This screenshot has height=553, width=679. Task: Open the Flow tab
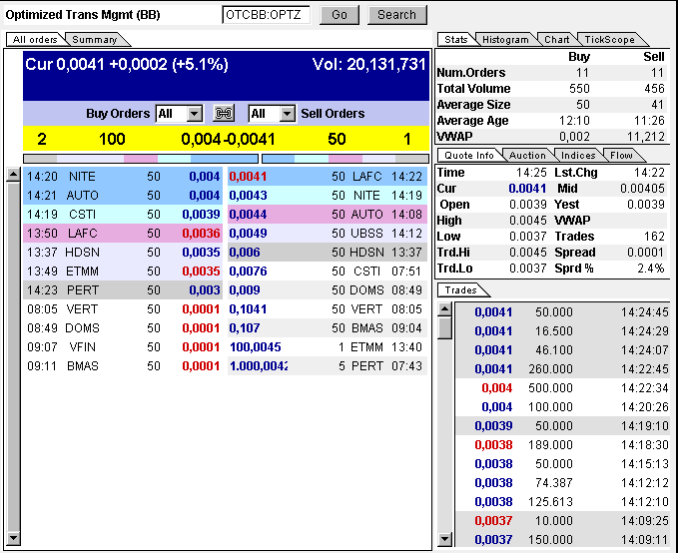(x=622, y=156)
